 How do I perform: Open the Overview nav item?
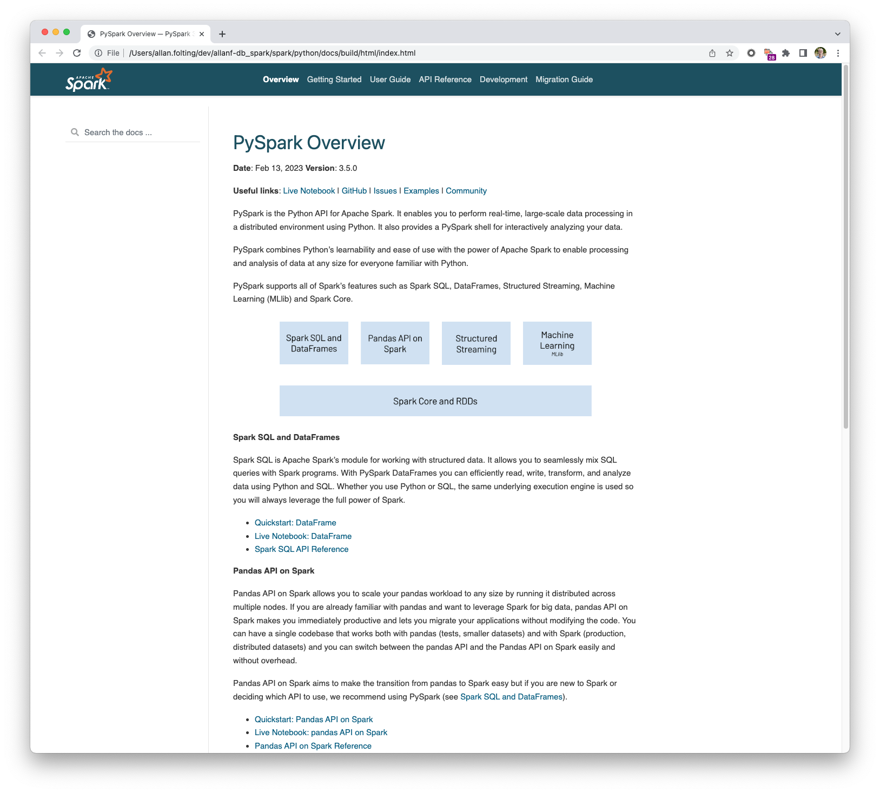click(281, 79)
